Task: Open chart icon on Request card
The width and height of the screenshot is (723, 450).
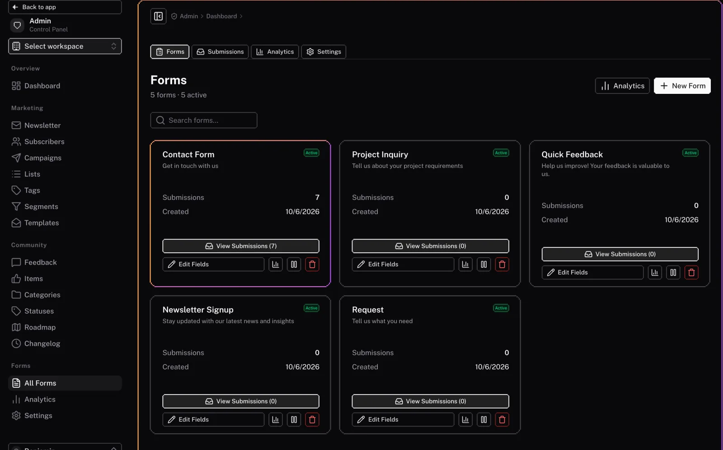Action: [465, 420]
